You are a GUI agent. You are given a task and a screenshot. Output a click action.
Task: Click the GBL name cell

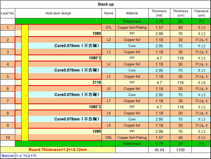point(109,138)
